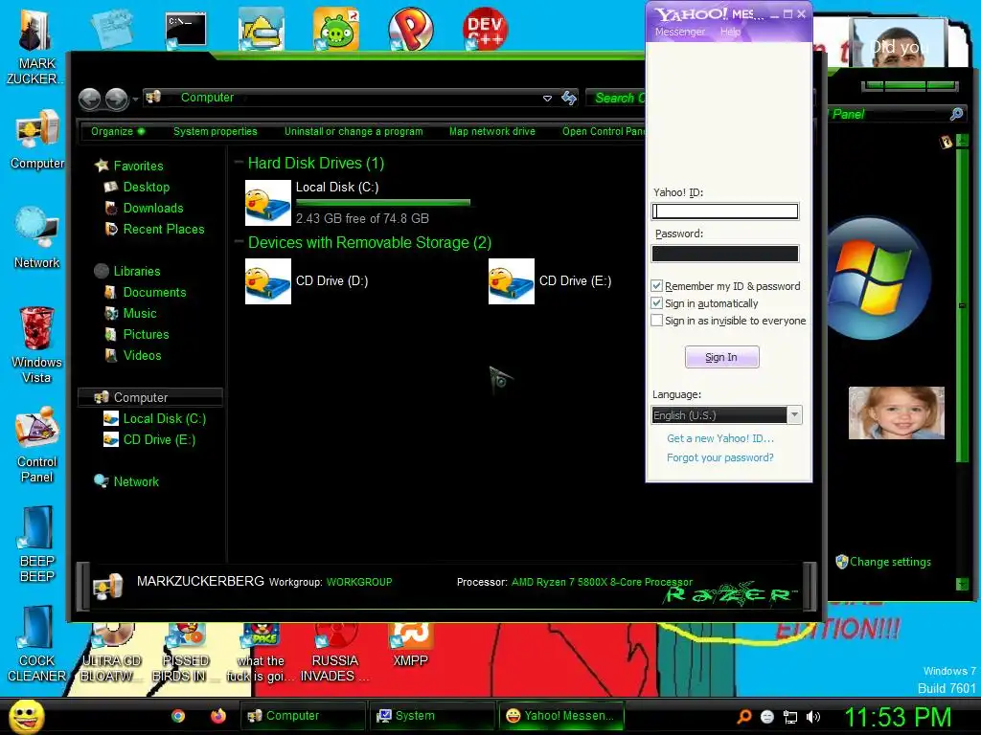Open the RUSSIA INVADES desktop shortcut
The width and height of the screenshot is (981, 735).
tap(334, 653)
